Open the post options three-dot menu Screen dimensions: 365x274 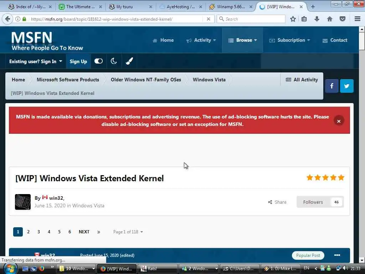337,255
